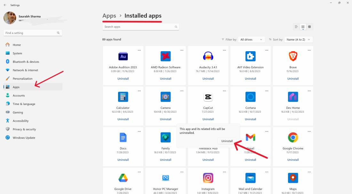Screen dimensions: 352x194
Task: Select Accounts in the sidebar
Action: coord(33,95)
